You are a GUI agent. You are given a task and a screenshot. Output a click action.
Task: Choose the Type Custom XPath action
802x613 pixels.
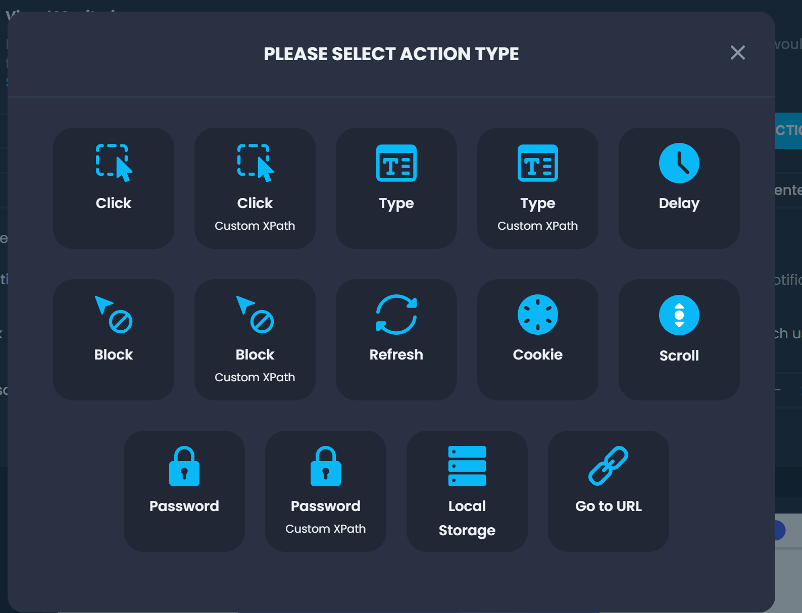point(538,188)
